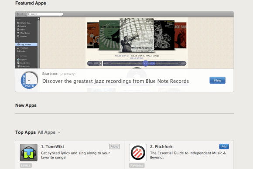This screenshot has height=169, width=253.
Task: Click the Lyrics tag under TuneWiki
Action: (26, 165)
